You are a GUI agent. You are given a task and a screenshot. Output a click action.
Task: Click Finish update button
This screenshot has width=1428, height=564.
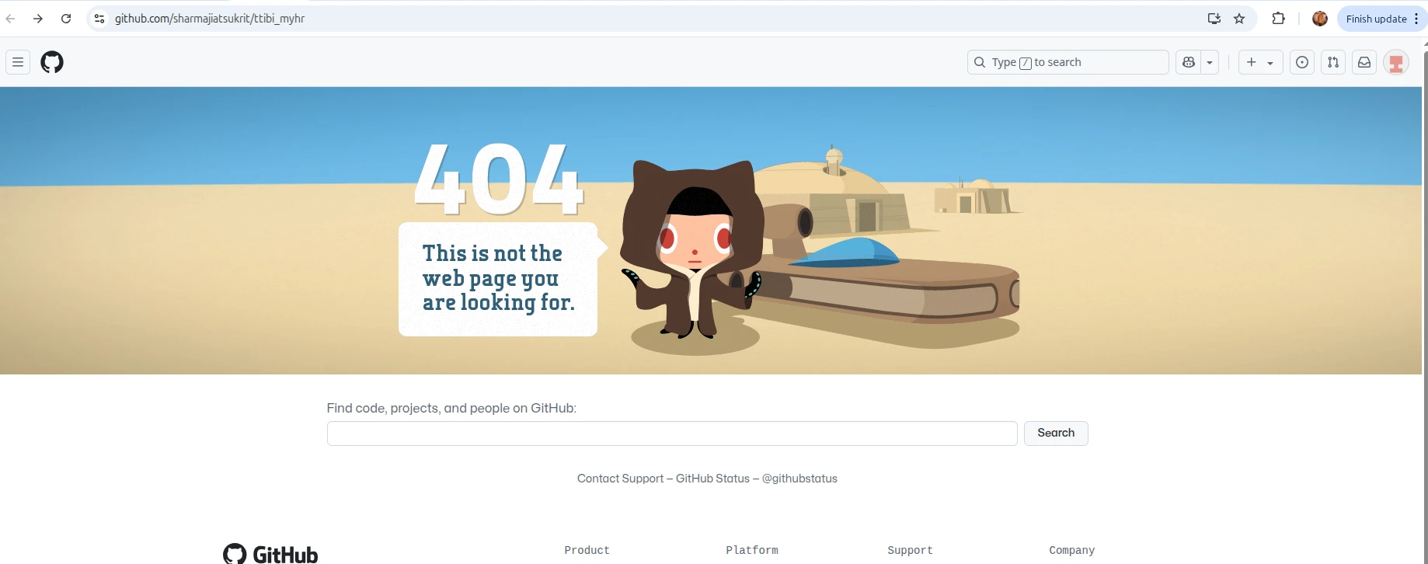(1376, 19)
